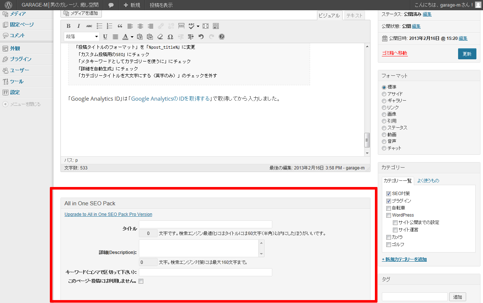Align text right
Viewport: 483px width, 303px height.
click(151, 26)
